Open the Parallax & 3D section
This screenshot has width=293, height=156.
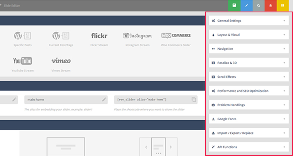[x=249, y=63]
